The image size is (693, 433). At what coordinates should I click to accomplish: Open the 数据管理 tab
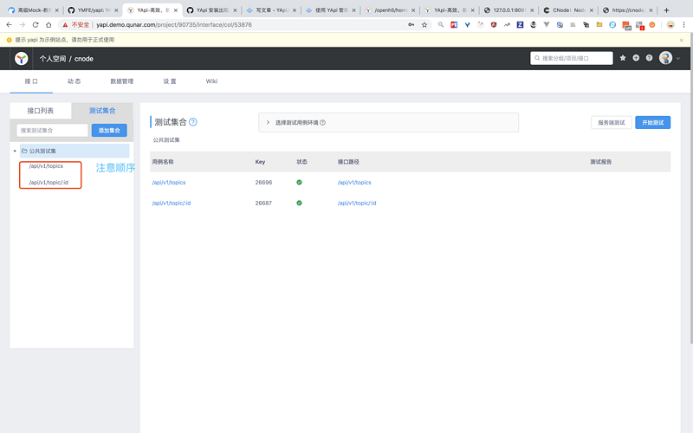122,81
